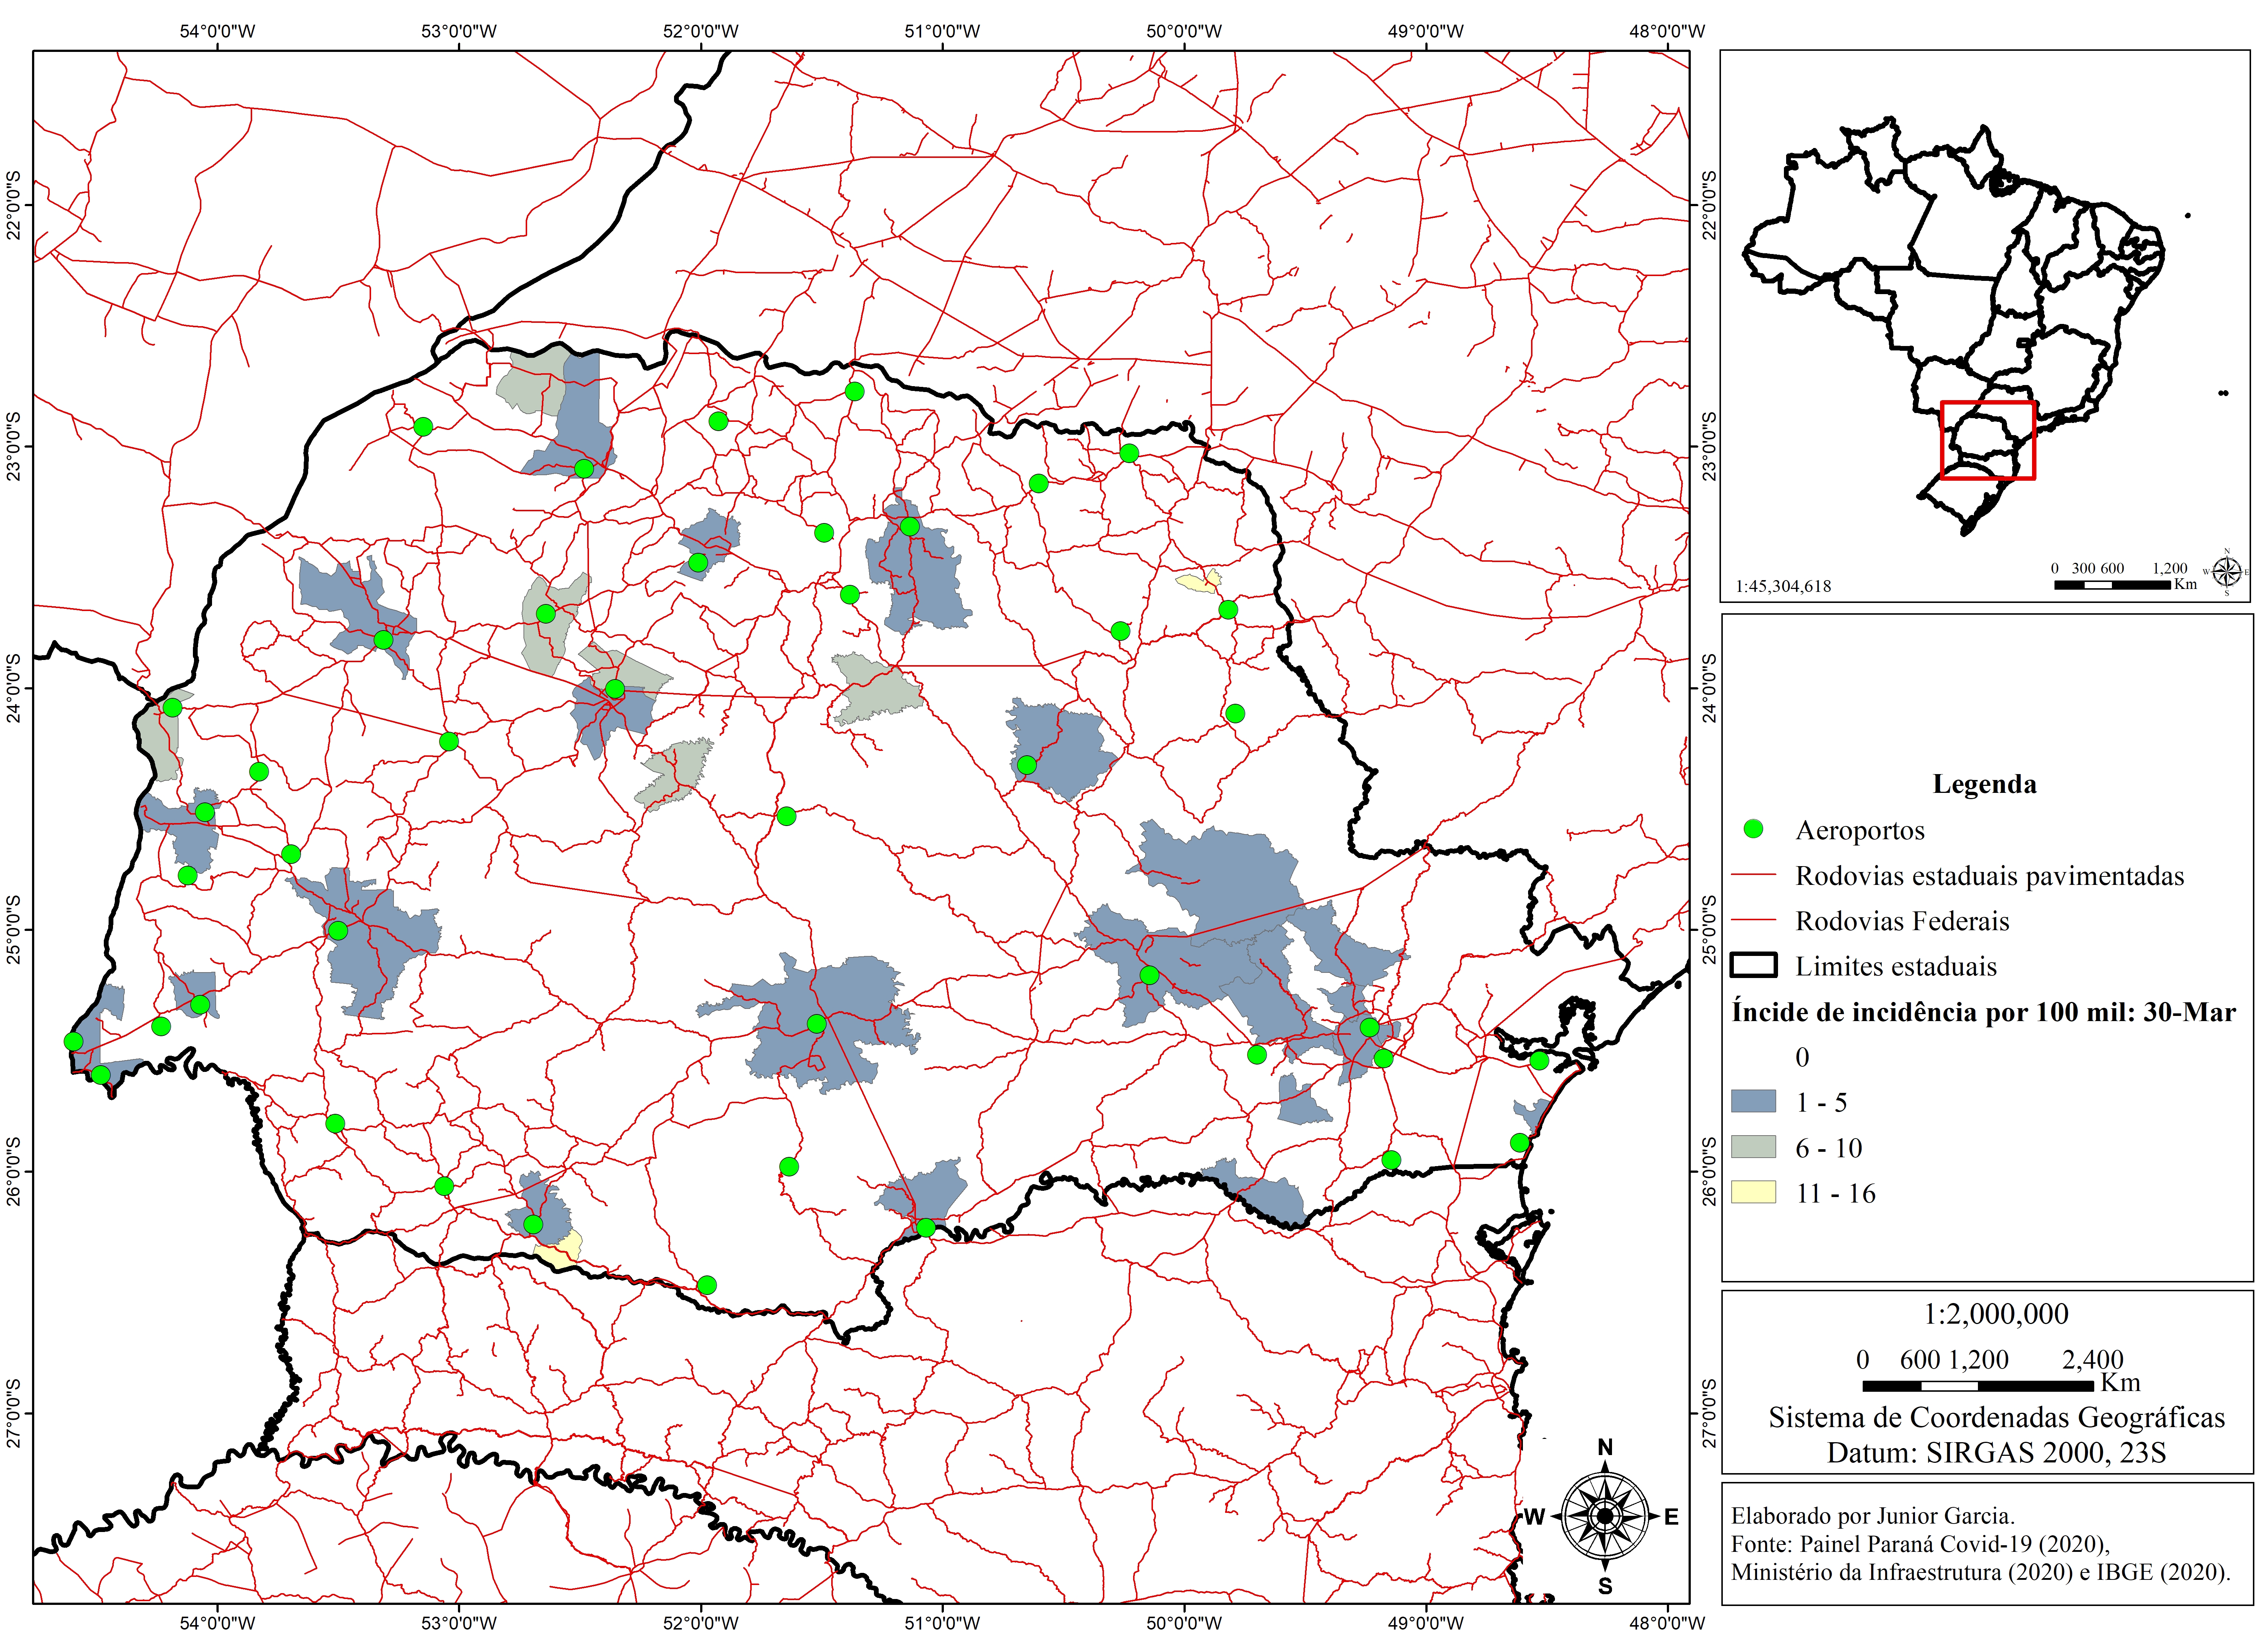Click the Legenda heading
The width and height of the screenshot is (2261, 1652).
[x=1984, y=784]
